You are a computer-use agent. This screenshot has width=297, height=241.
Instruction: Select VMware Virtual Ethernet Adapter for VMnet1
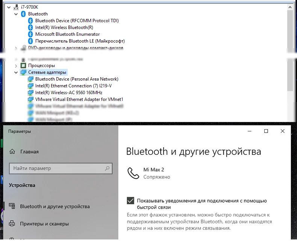pyautogui.click(x=79, y=99)
